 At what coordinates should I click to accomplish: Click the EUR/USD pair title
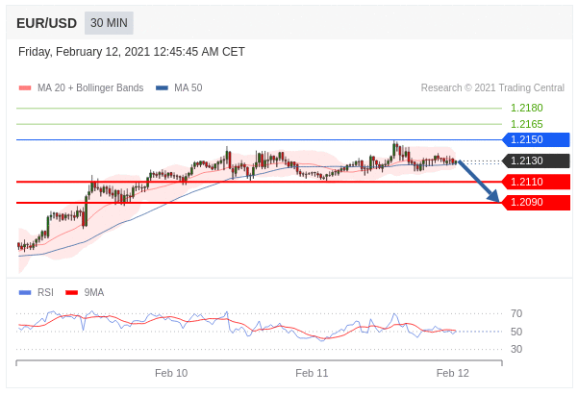click(46, 23)
